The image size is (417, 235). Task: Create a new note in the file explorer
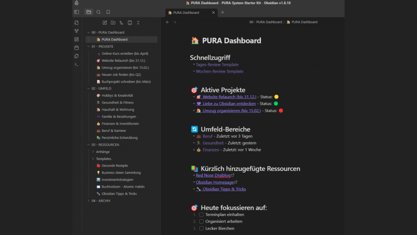105,23
